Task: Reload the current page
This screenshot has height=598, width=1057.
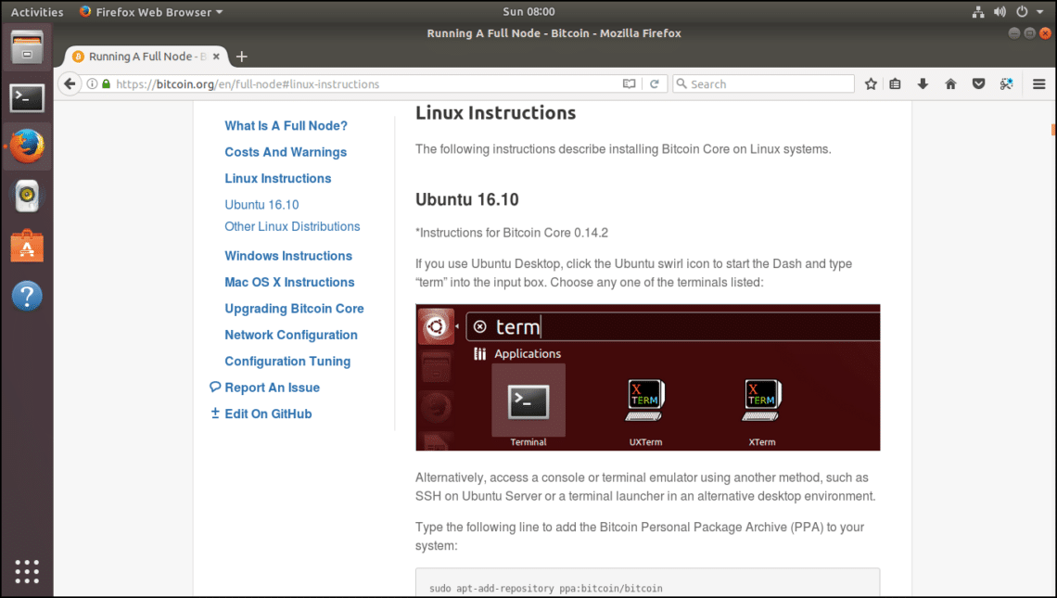Action: [x=654, y=83]
